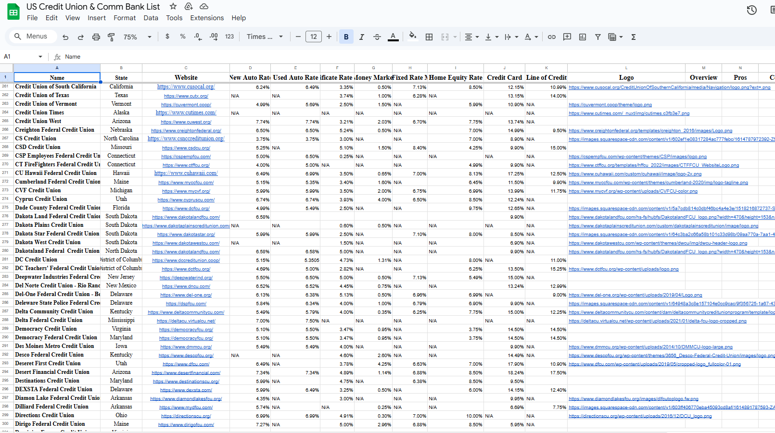The height and width of the screenshot is (433, 775).
Task: Open the Tools menu
Action: pyautogui.click(x=174, y=18)
